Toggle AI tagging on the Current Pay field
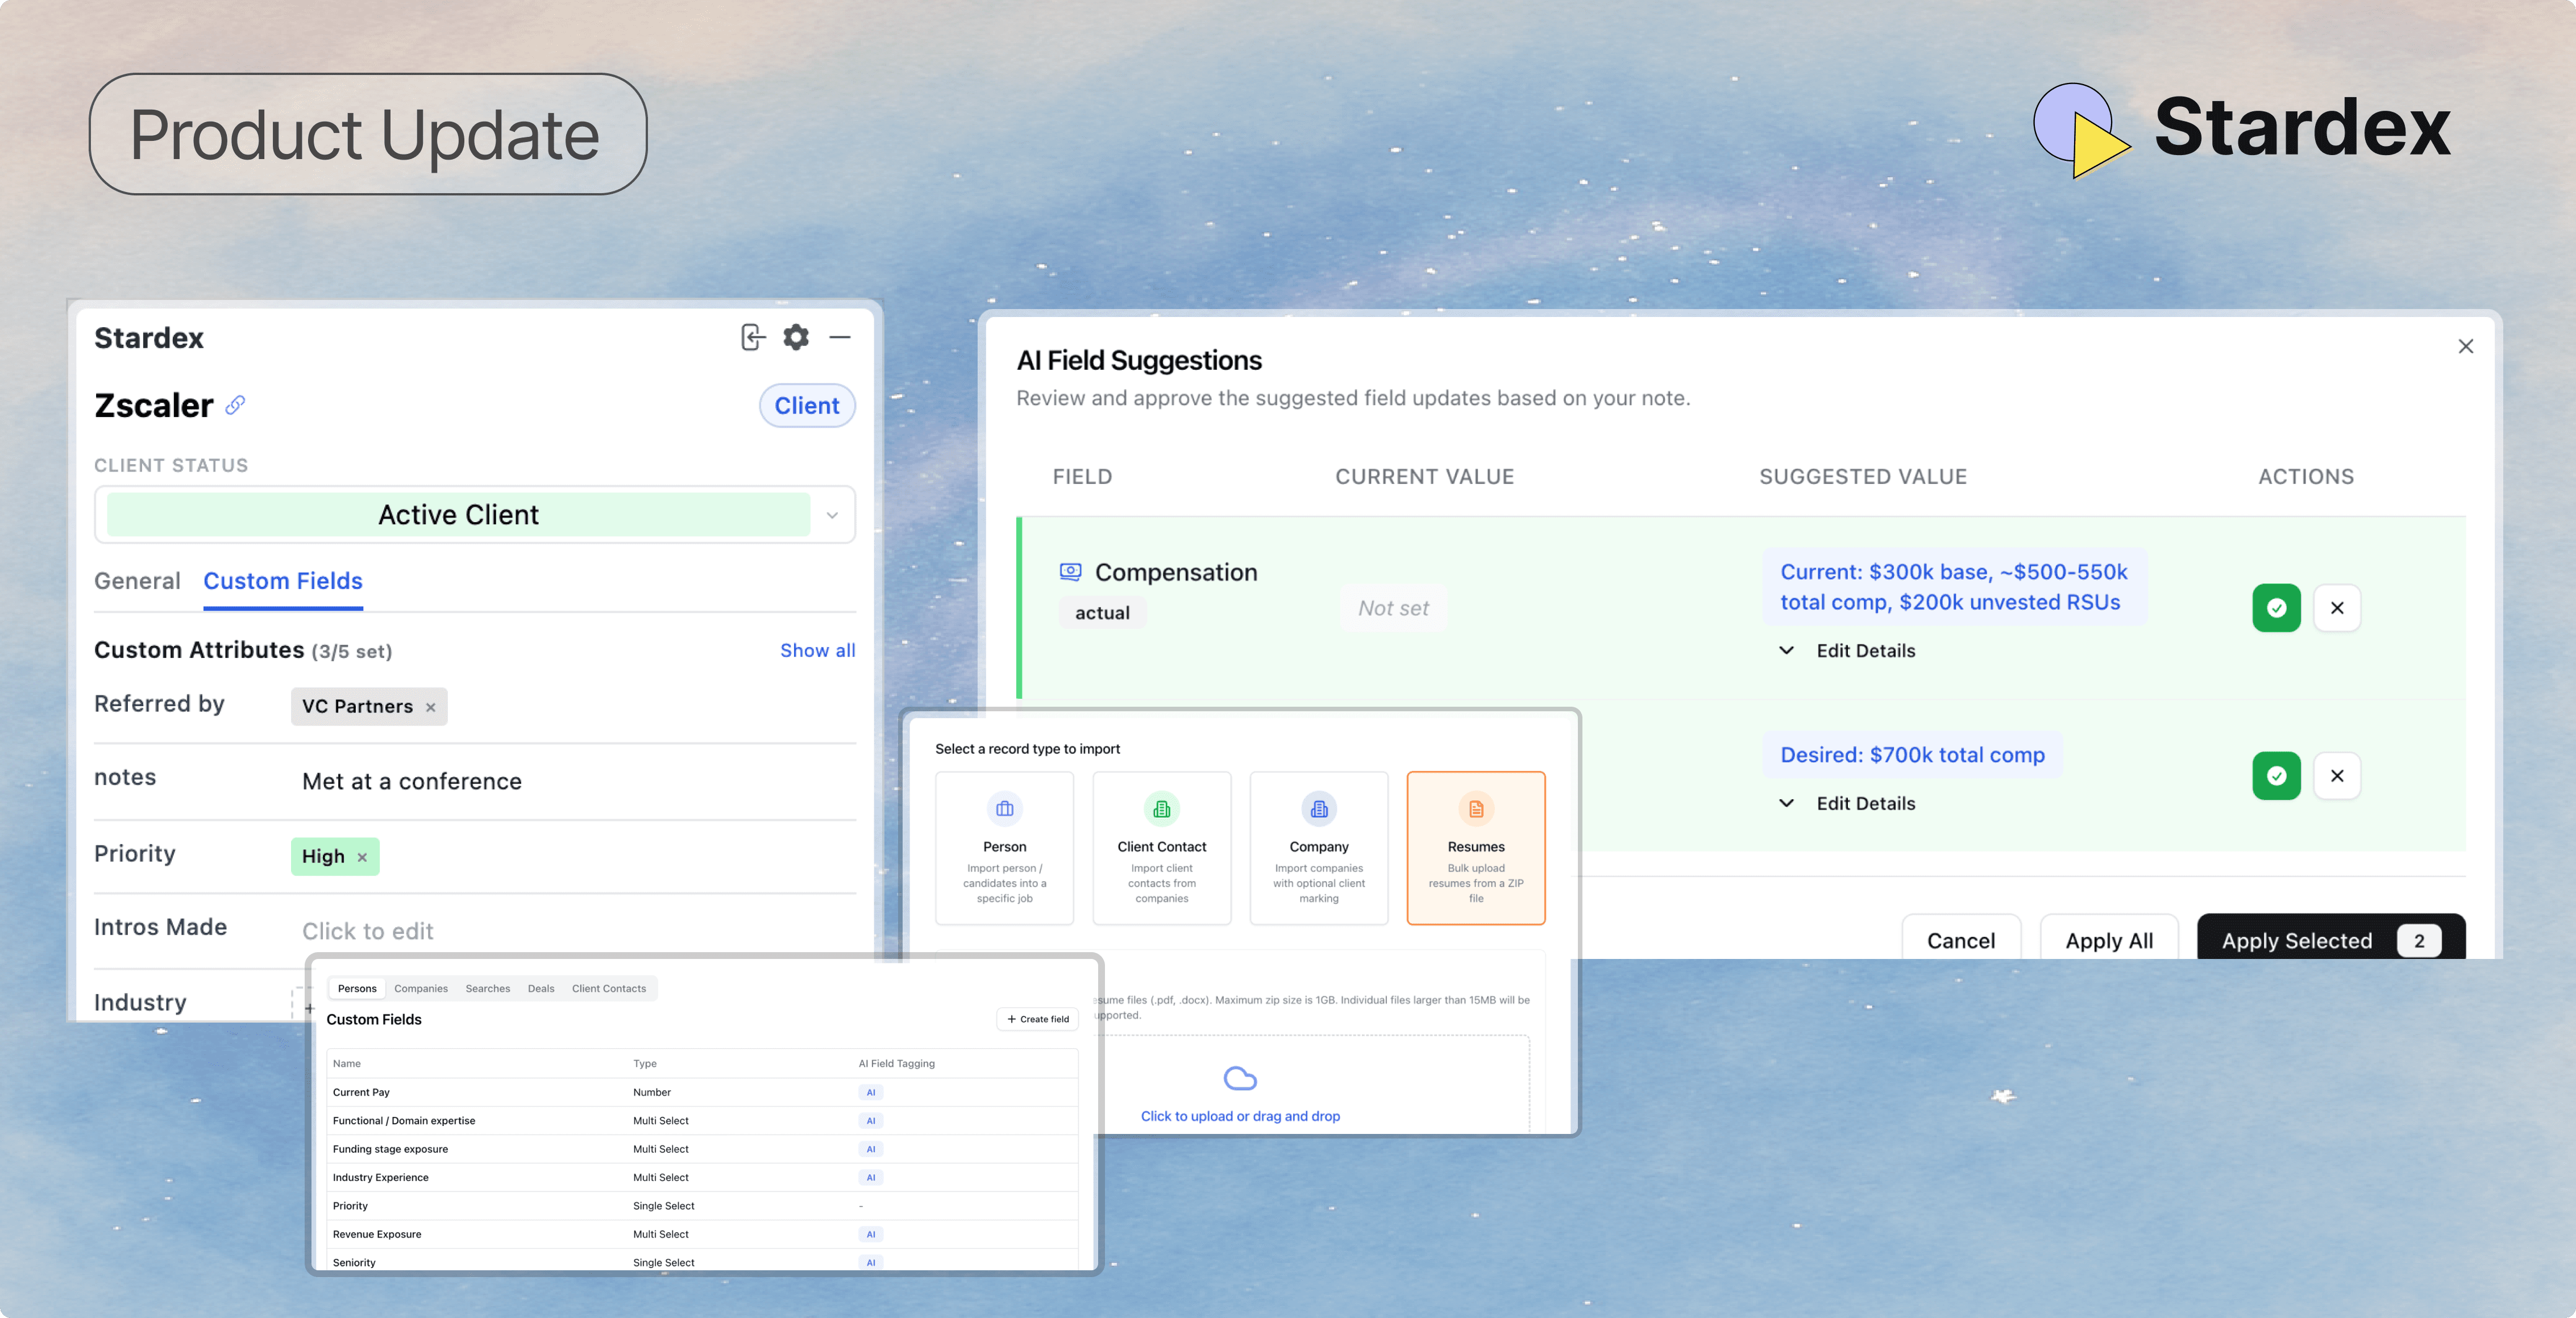 tap(870, 1092)
